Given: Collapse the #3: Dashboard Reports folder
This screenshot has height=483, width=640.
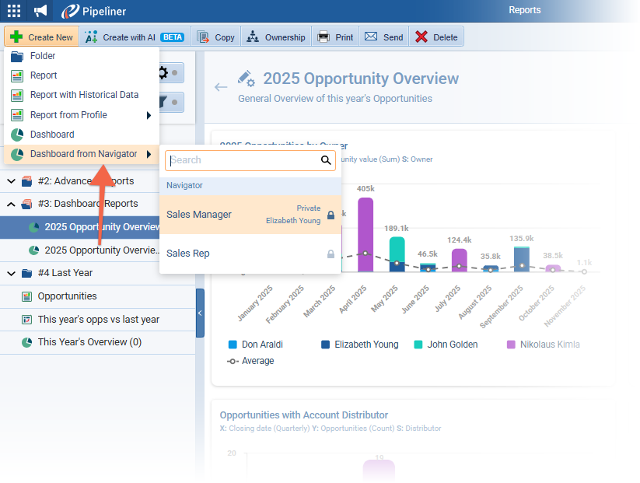Looking at the screenshot, I should [x=12, y=204].
